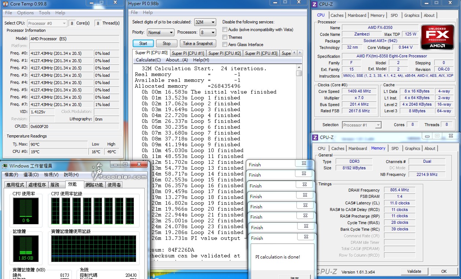Open the Options menu in Core Temp
The width and height of the screenshot is (461, 279).
click(25, 12)
